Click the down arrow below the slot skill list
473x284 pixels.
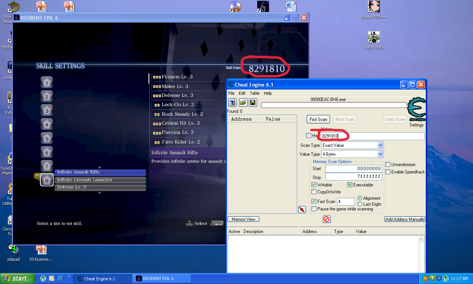tap(99, 193)
